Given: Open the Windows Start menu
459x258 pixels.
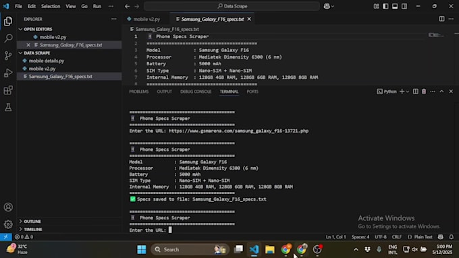Looking at the screenshot, I should point(141,249).
